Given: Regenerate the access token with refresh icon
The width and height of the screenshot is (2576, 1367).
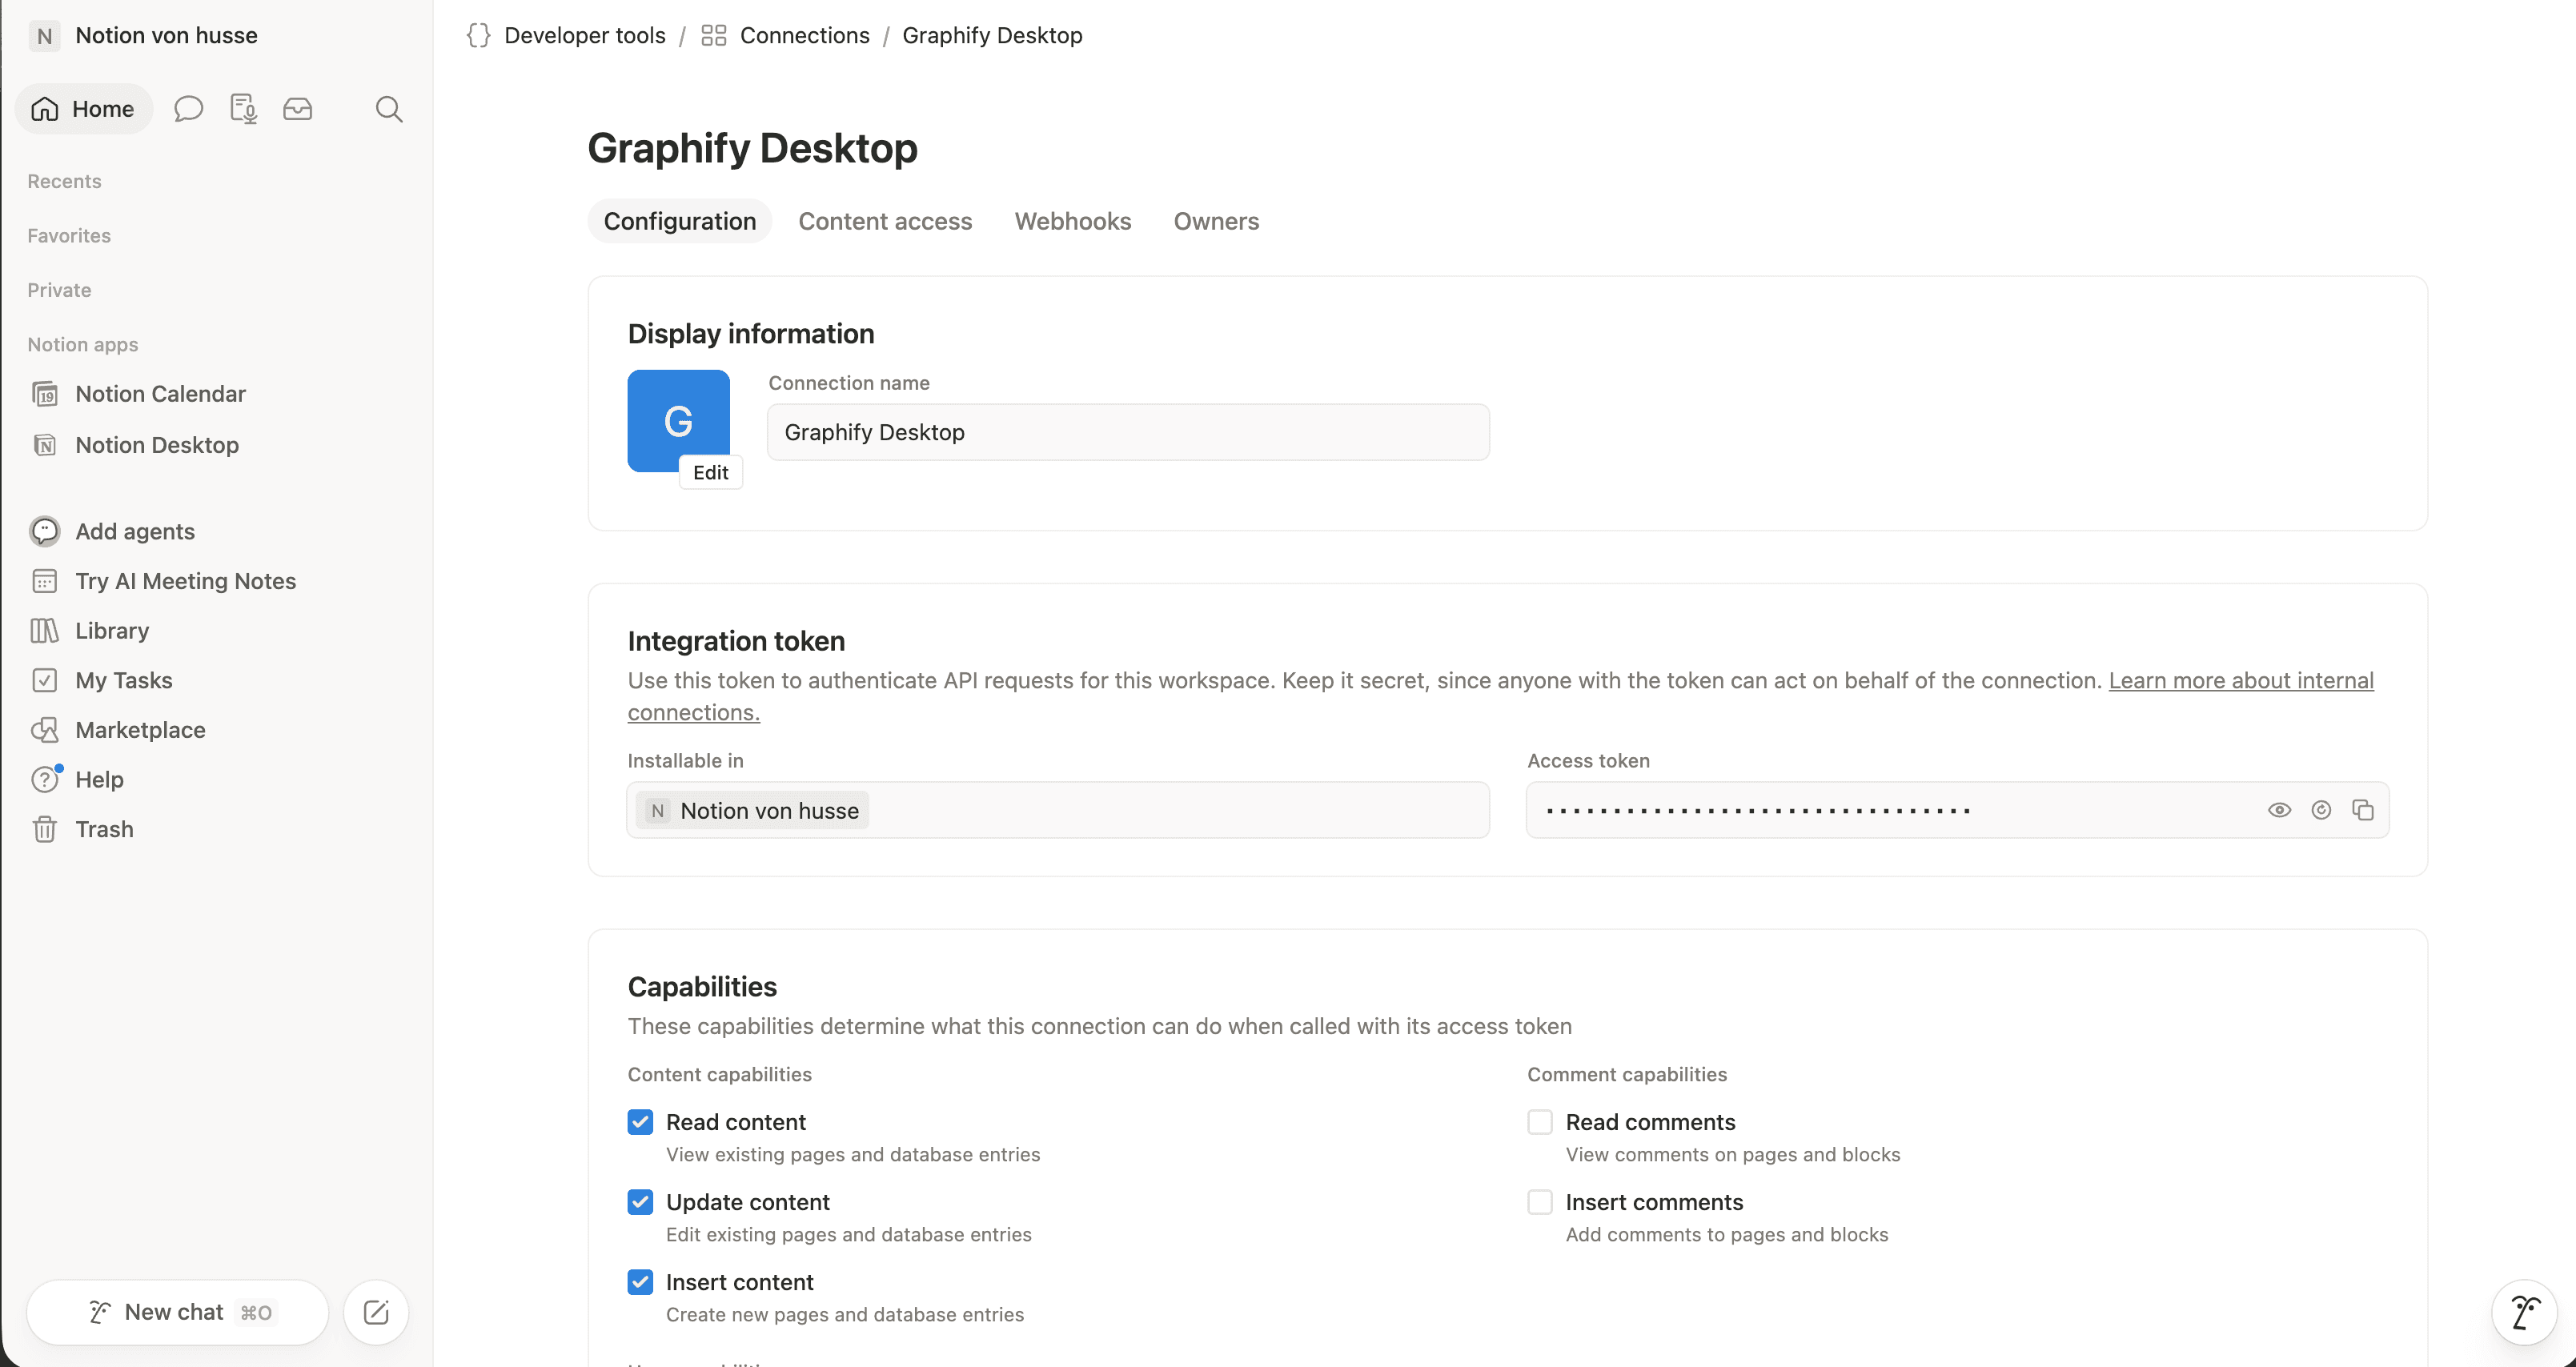Looking at the screenshot, I should click(2321, 811).
